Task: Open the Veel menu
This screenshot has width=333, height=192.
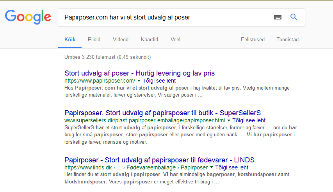Action: 175,40
